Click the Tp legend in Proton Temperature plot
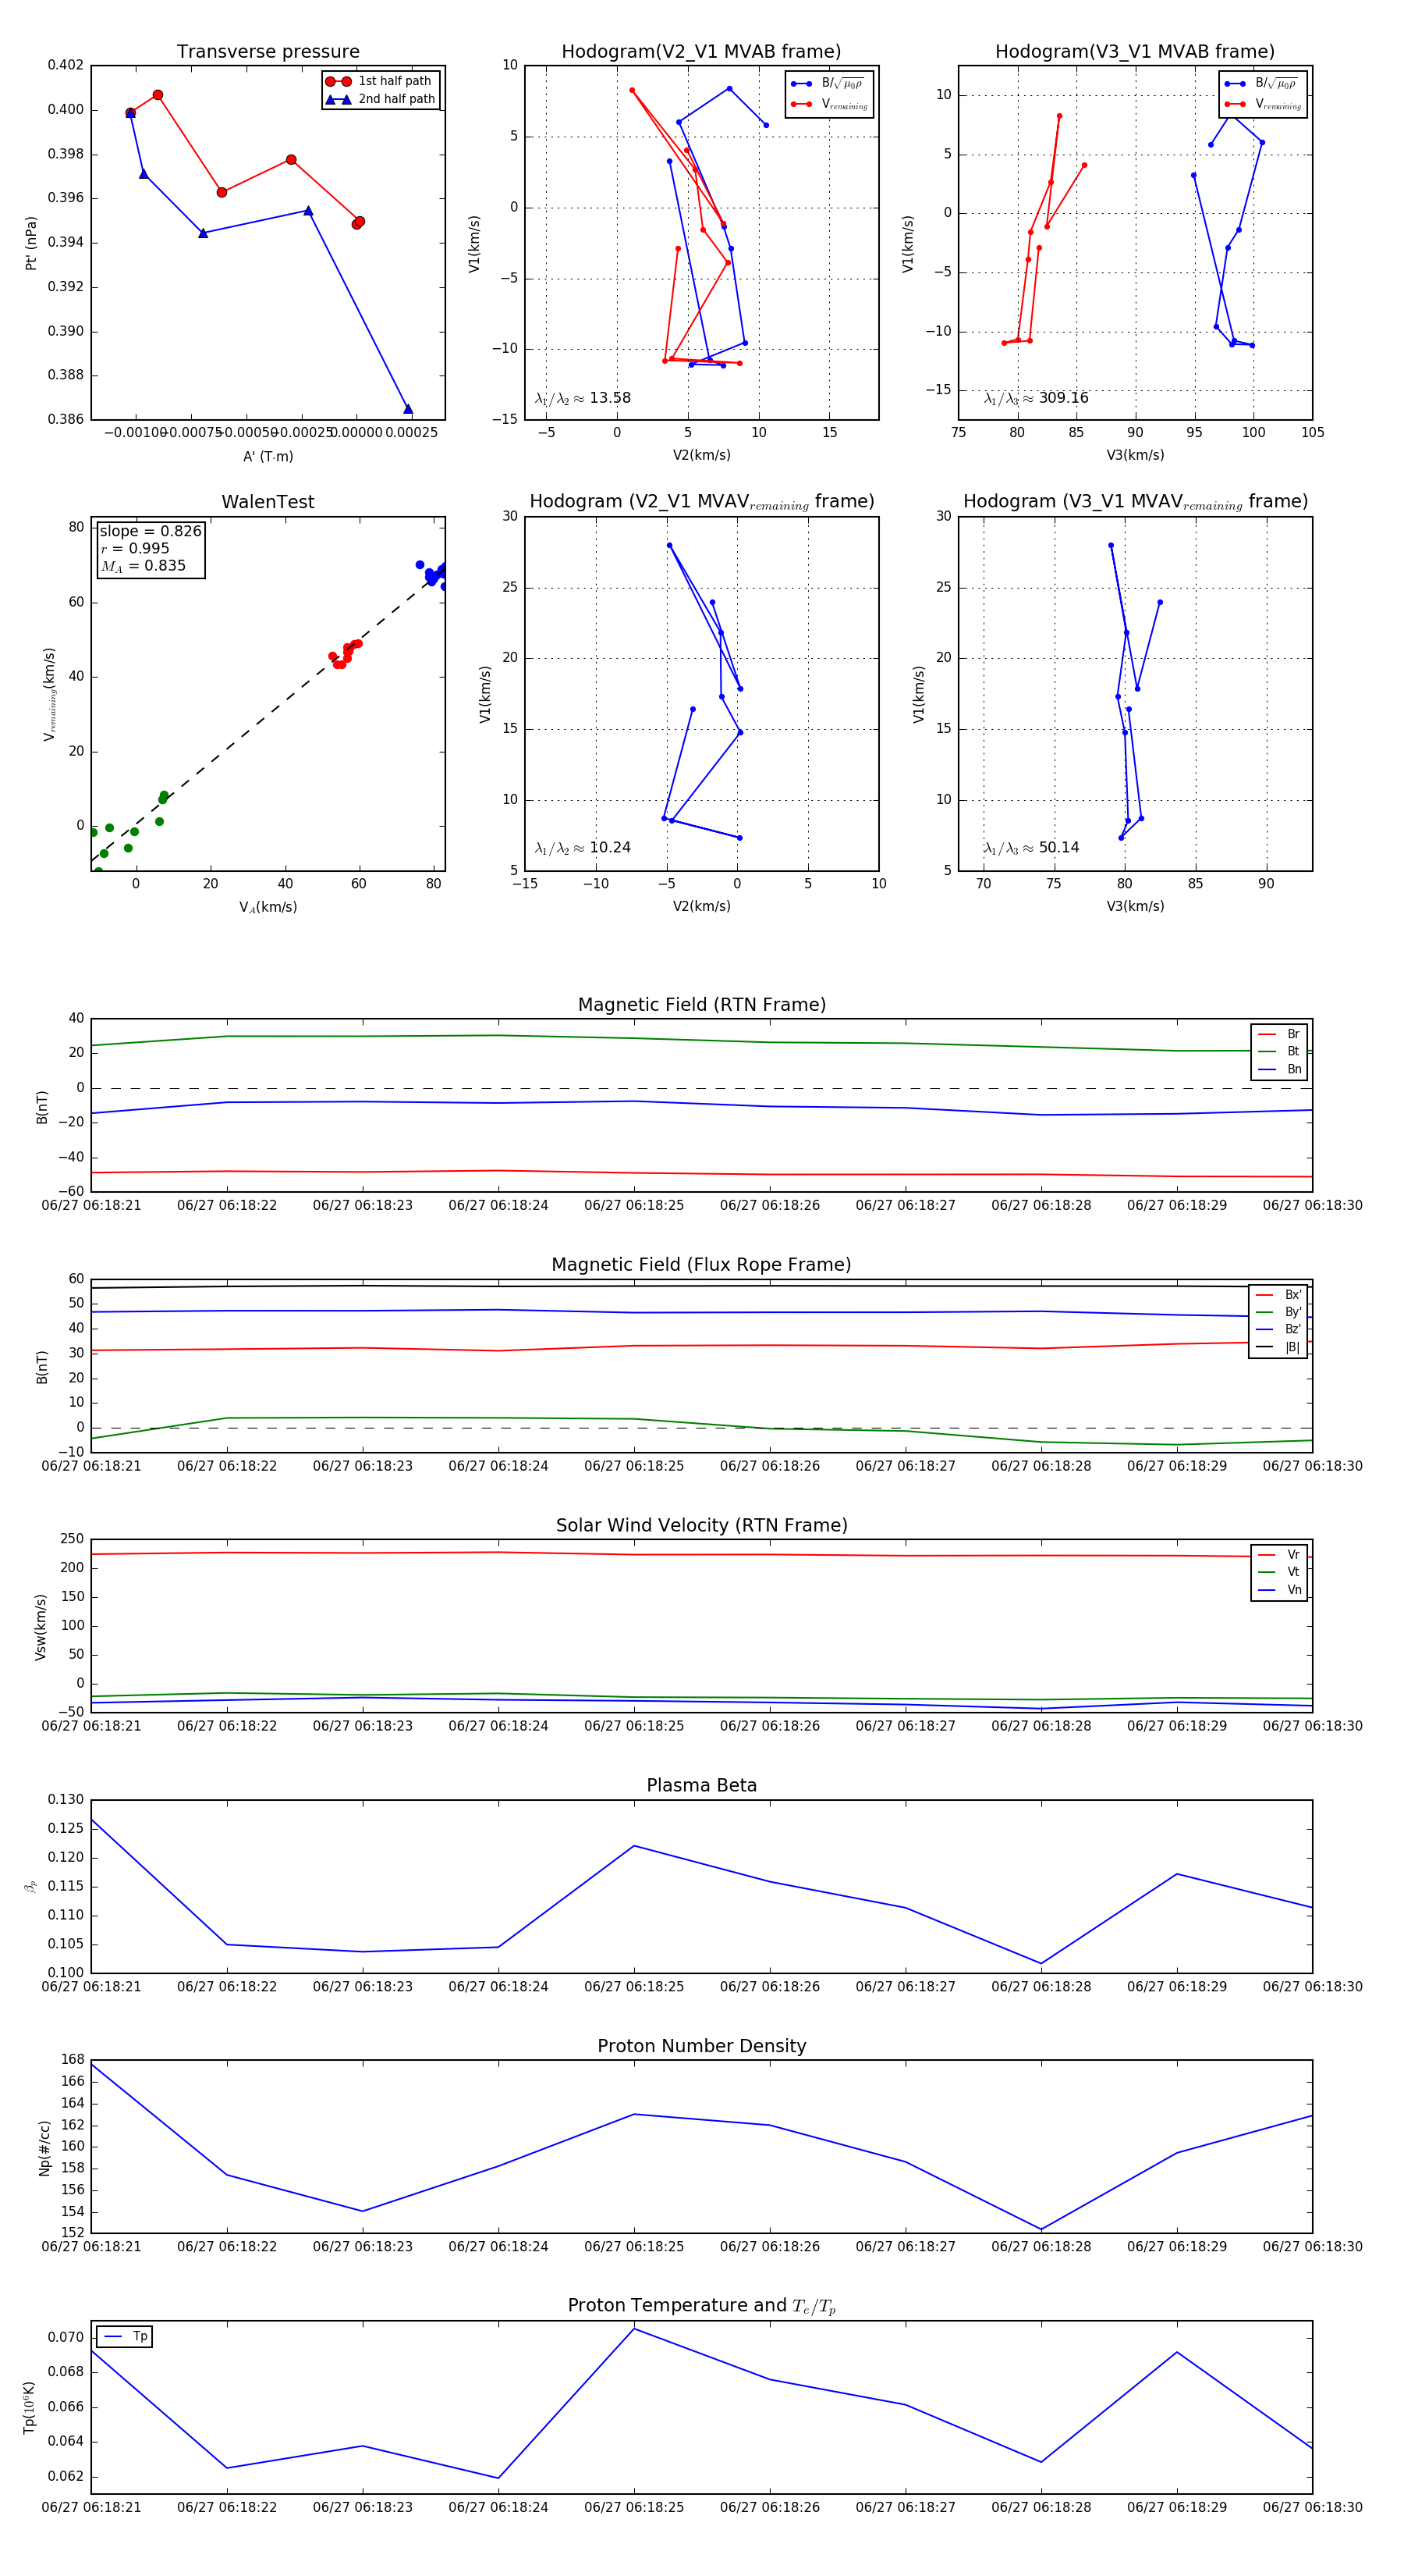This screenshot has width=1404, height=2576. coord(125,2336)
